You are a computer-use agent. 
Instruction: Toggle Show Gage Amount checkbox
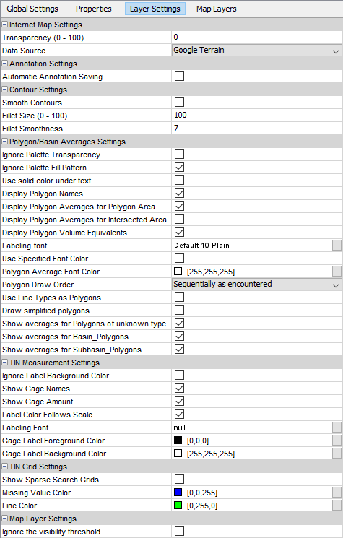click(179, 401)
